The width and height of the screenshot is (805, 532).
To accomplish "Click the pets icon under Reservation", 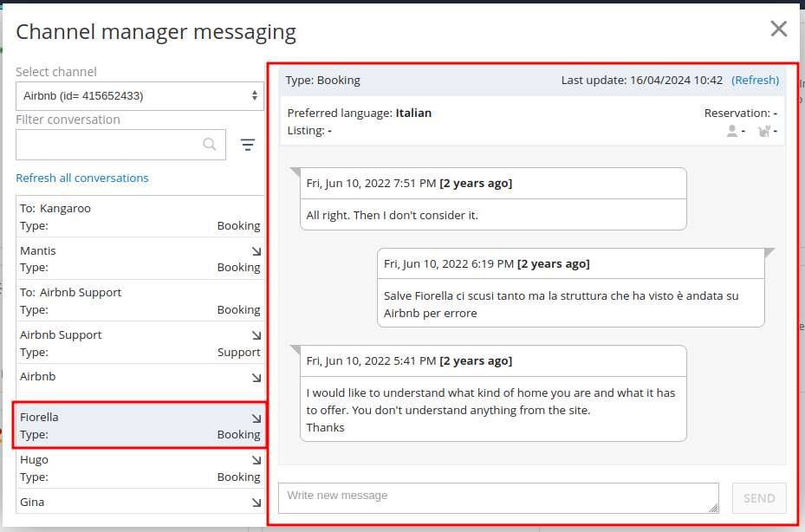I will click(764, 131).
